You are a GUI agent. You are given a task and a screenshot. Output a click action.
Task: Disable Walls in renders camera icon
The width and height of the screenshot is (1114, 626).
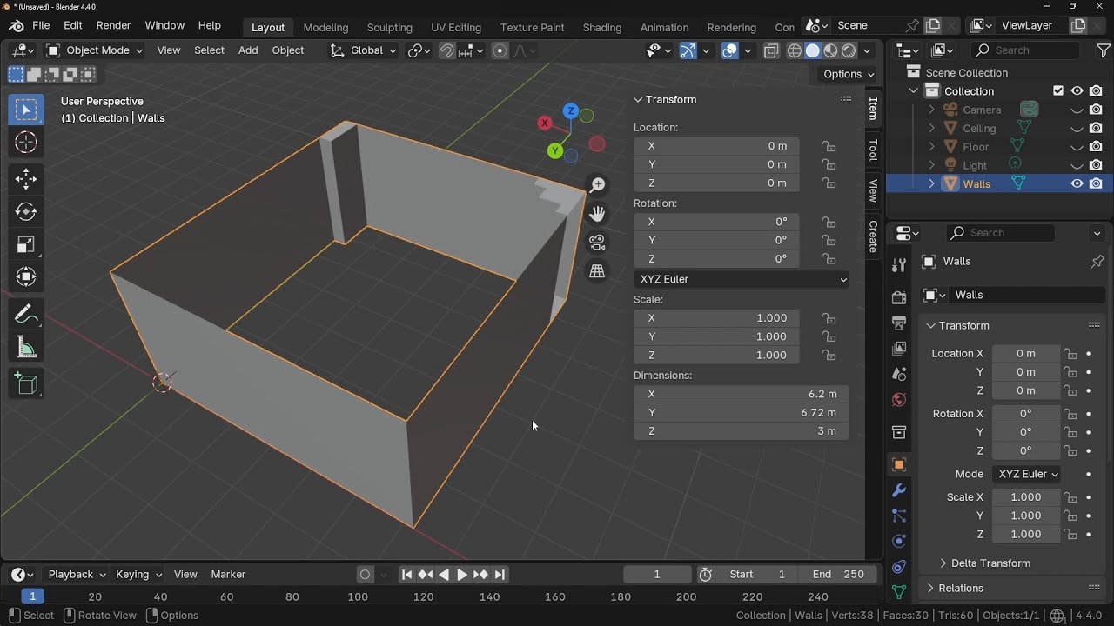tap(1096, 183)
